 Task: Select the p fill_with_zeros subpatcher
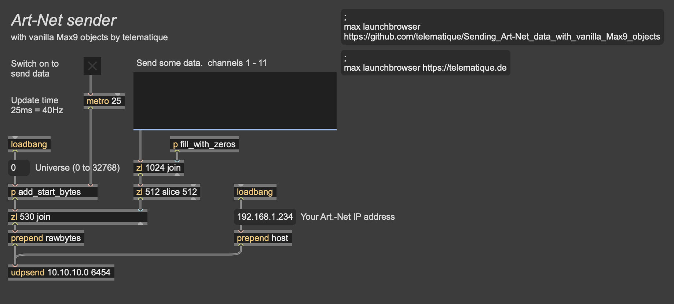204,144
